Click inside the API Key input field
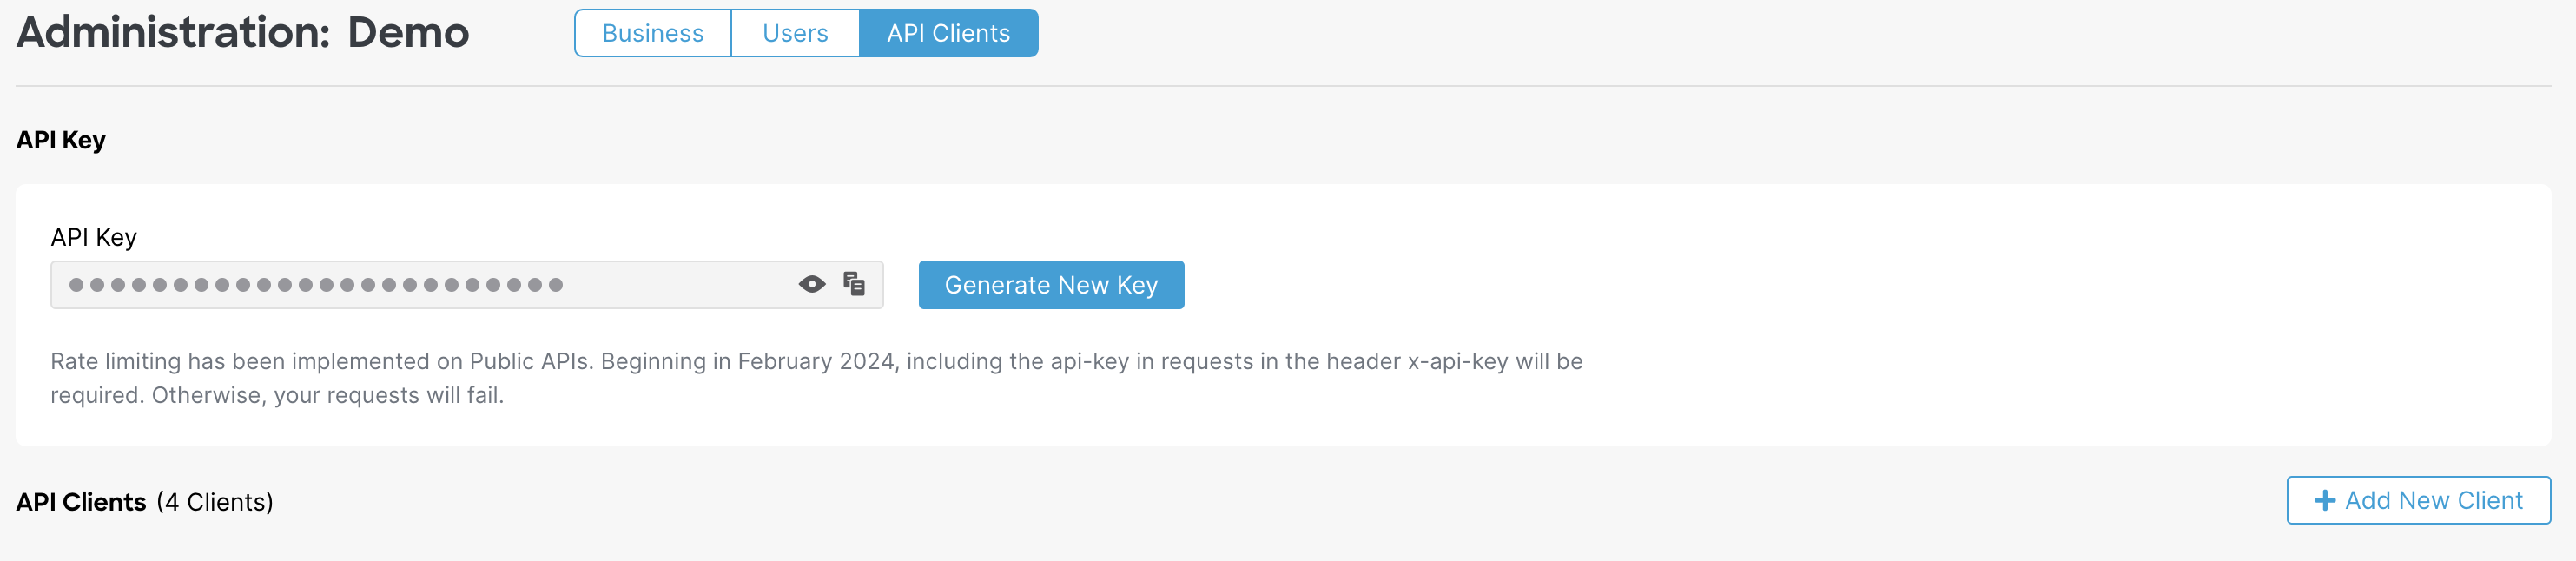This screenshot has width=2576, height=561. point(400,284)
